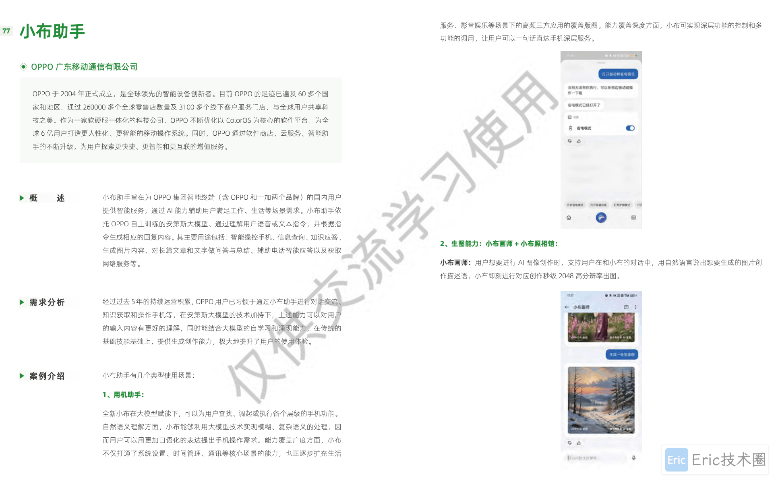Click the 案例介绍 section label
The width and height of the screenshot is (778, 484).
coord(47,376)
